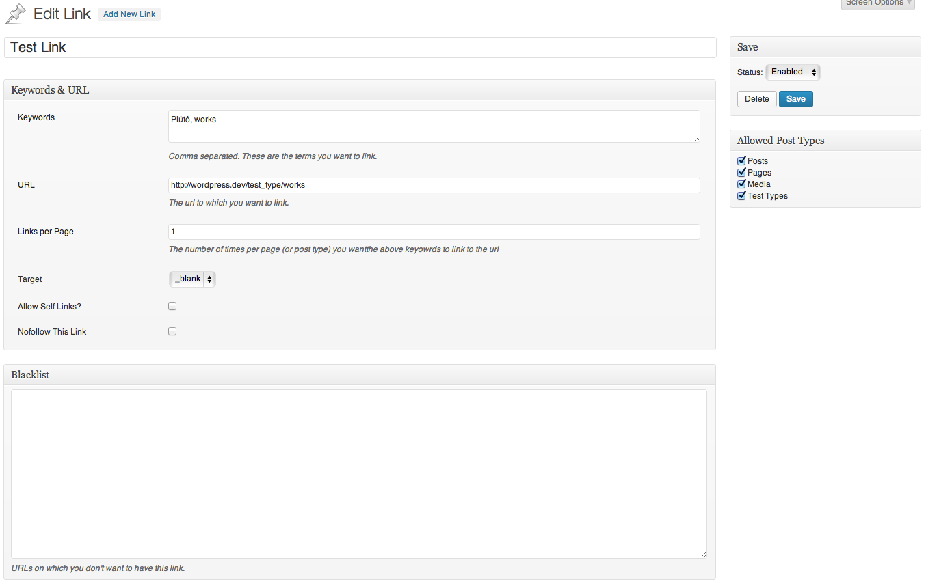
Task: Click the pushpin icon beside Edit Link
Action: click(x=15, y=14)
